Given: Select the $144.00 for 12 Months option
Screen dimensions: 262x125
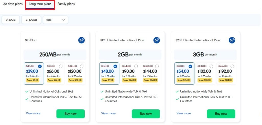Looking at the screenshot, I should pyautogui.click(x=151, y=73).
